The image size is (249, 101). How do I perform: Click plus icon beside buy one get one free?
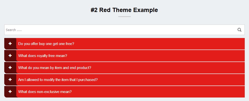click(10, 44)
